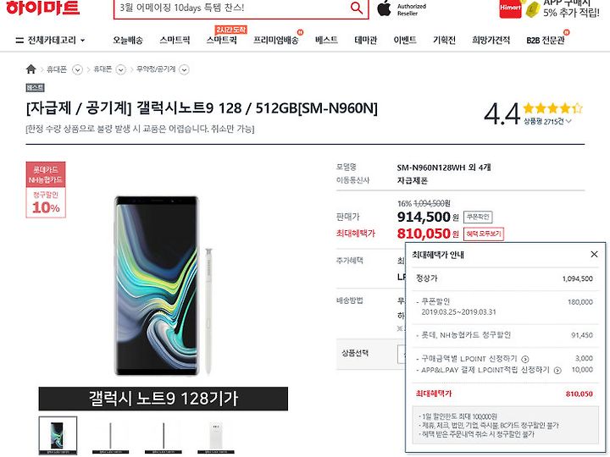Open the B2B 전문관 menu item
Image resolution: width=610 pixels, height=457 pixels.
545,40
